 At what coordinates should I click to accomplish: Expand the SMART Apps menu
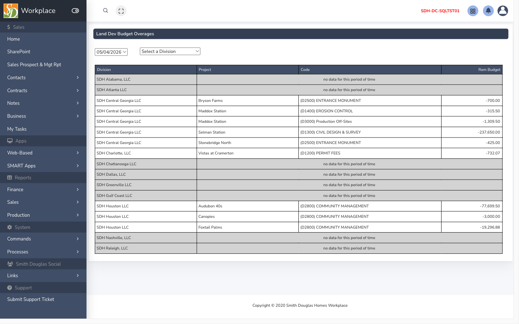(43, 166)
